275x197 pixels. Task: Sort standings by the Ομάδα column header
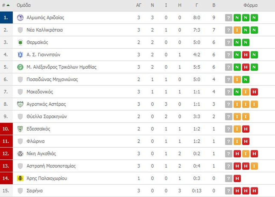[x=24, y=5]
